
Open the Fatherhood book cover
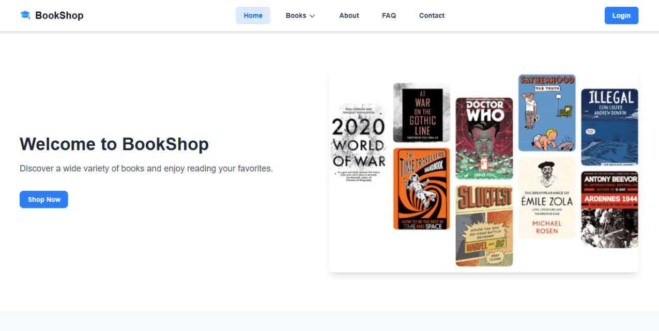pyautogui.click(x=546, y=113)
